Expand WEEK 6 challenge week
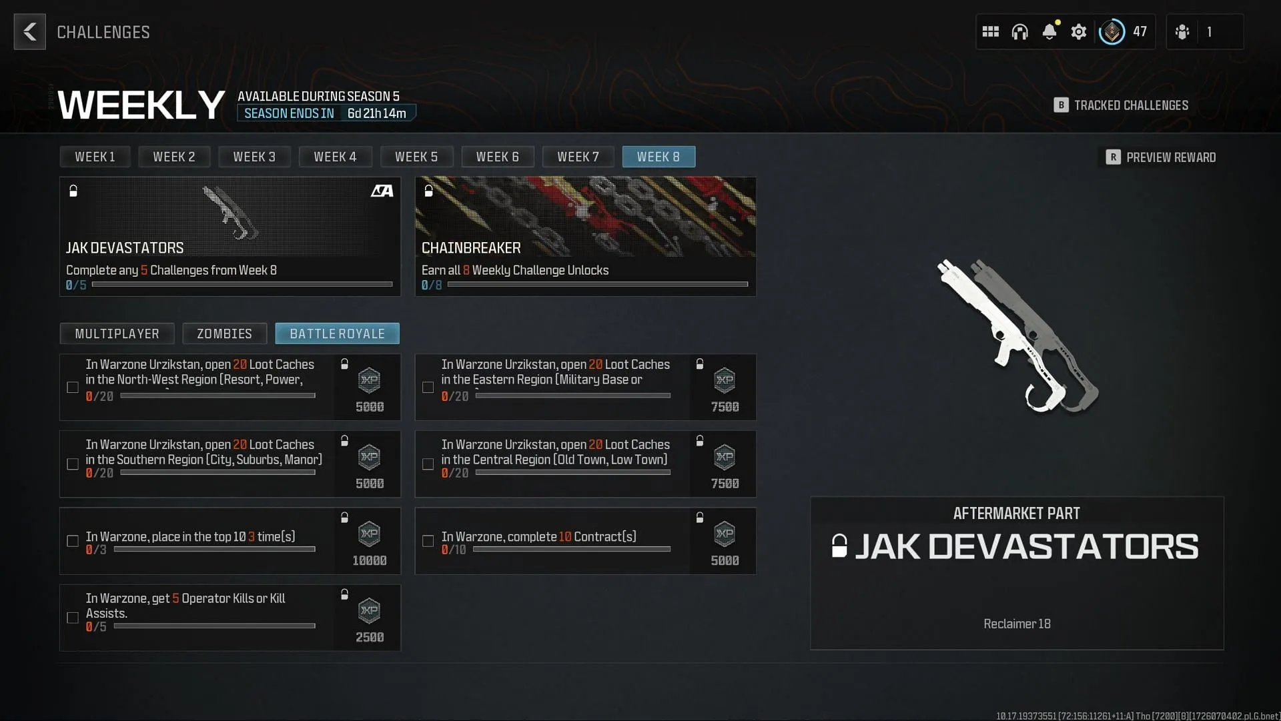 point(497,157)
